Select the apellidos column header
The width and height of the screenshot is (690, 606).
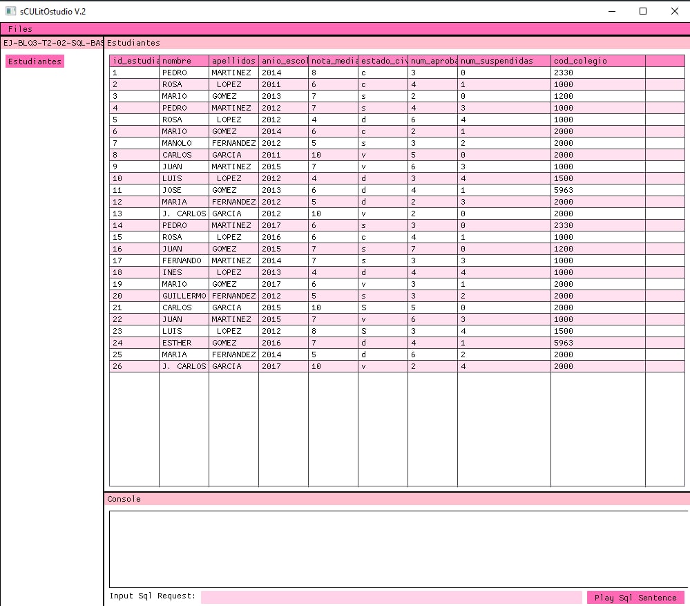[x=233, y=60]
